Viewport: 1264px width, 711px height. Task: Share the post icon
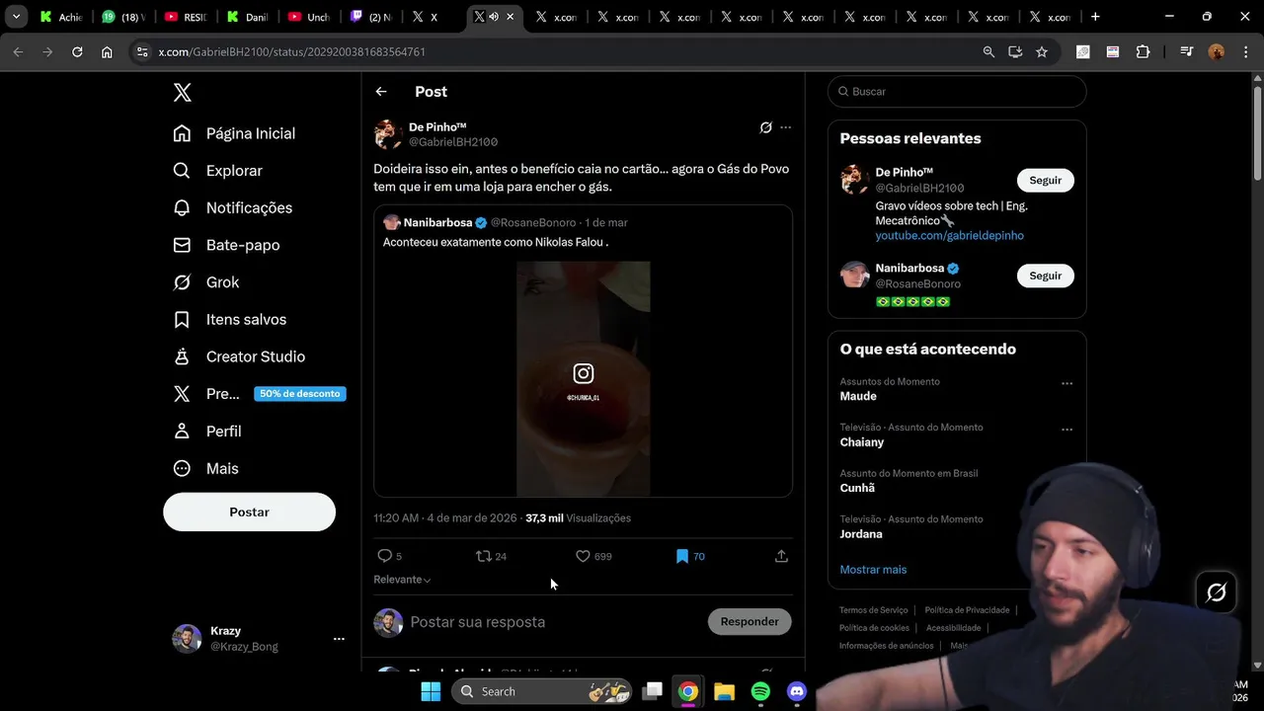(781, 556)
